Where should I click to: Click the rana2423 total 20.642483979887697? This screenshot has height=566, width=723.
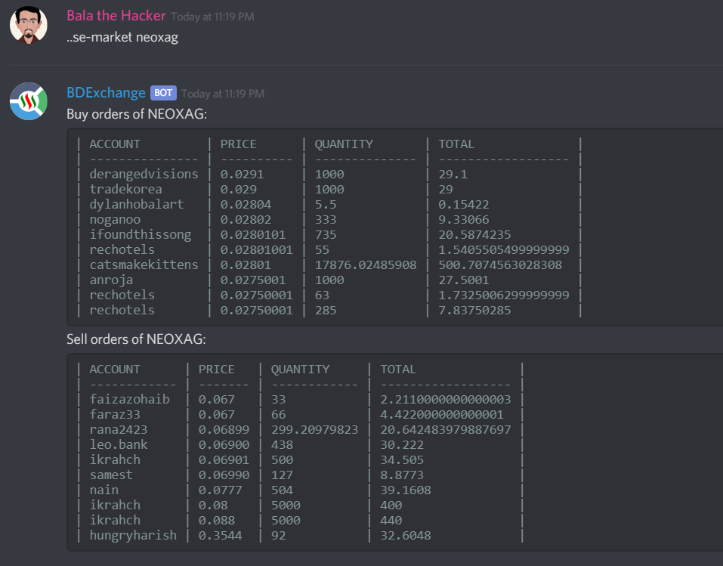[x=446, y=430]
